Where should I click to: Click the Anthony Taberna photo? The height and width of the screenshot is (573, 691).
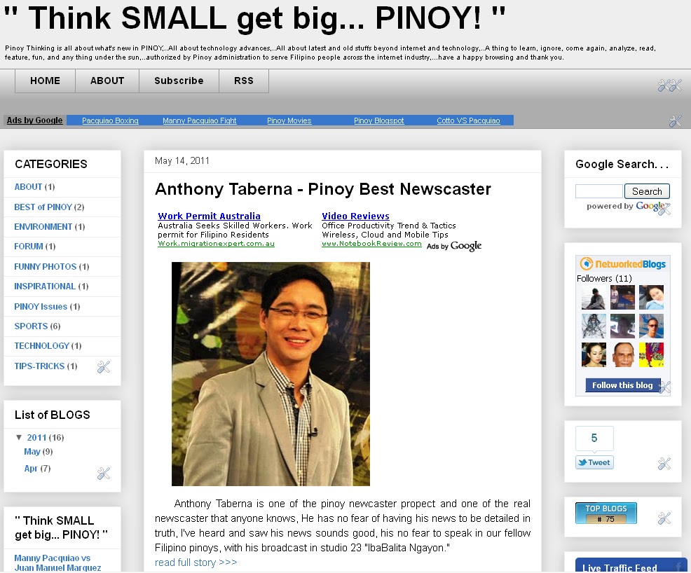[x=271, y=375]
